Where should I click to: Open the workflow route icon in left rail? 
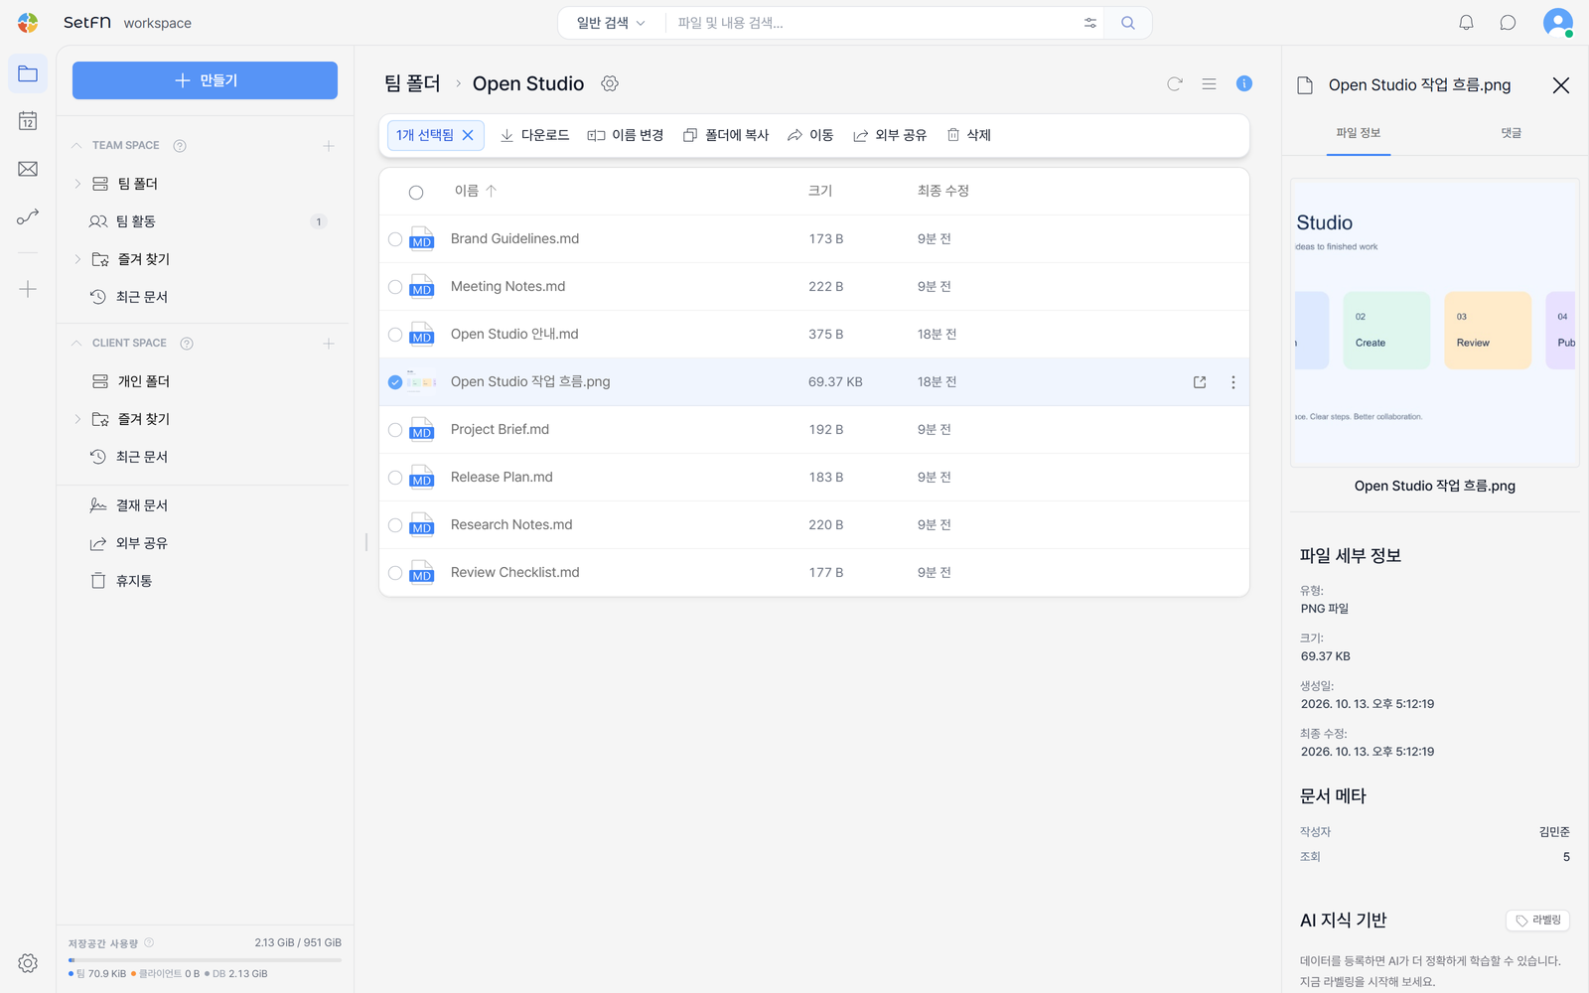(x=28, y=216)
